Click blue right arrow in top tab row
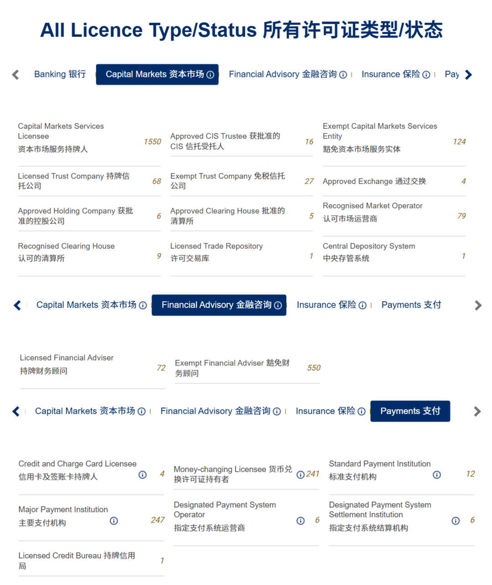 pyautogui.click(x=468, y=75)
